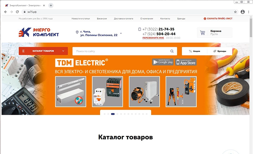
Task: Open Доставка и оплата menu item
Action: tap(124, 18)
